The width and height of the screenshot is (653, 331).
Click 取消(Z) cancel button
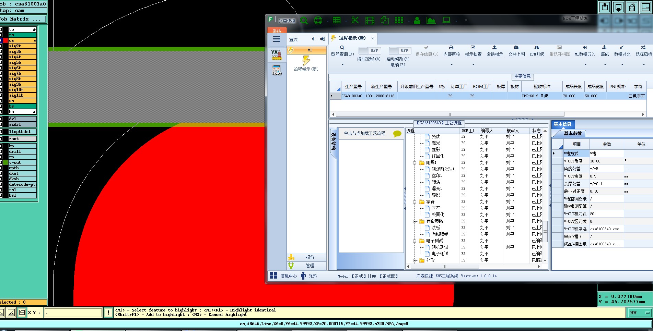(398, 65)
